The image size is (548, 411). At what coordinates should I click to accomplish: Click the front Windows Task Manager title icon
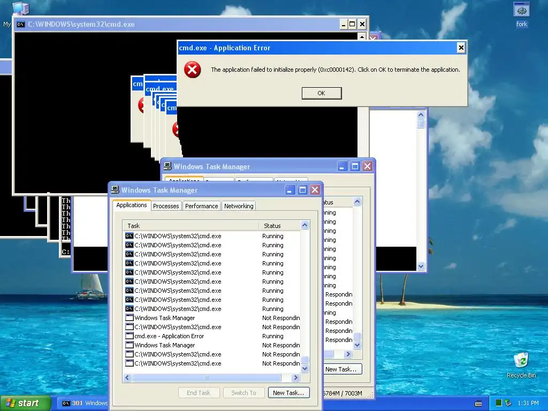(115, 190)
